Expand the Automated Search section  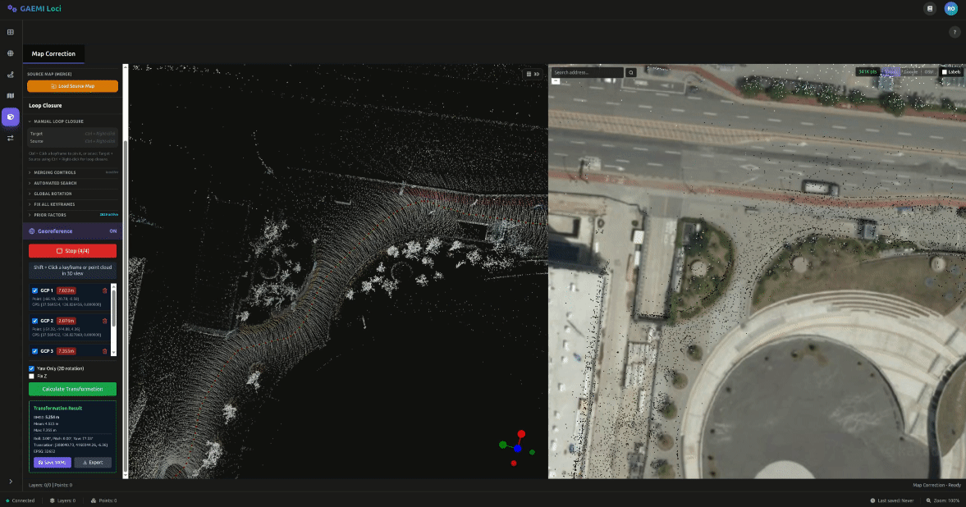pos(55,183)
